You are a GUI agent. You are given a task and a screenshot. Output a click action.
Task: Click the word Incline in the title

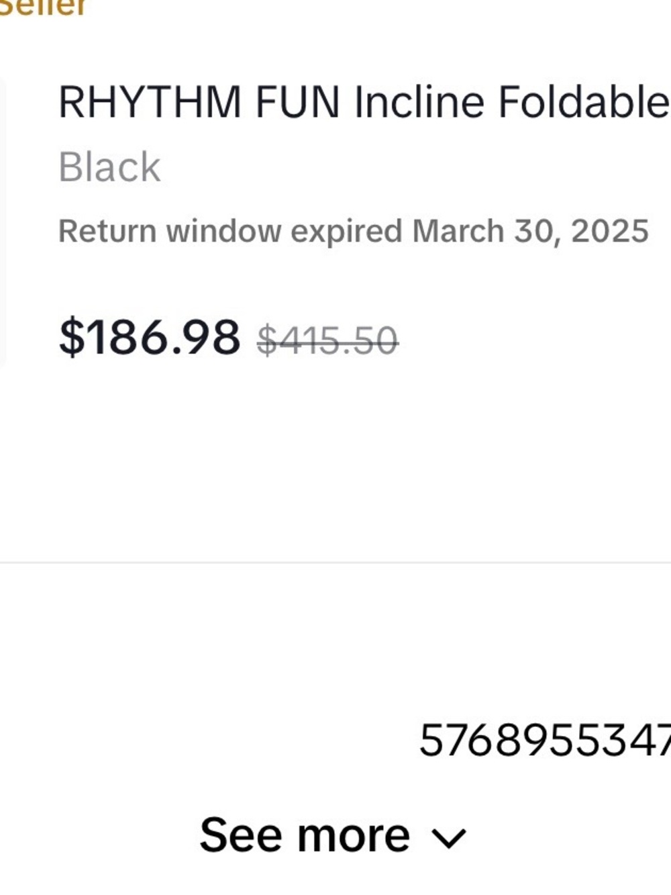[x=419, y=102]
